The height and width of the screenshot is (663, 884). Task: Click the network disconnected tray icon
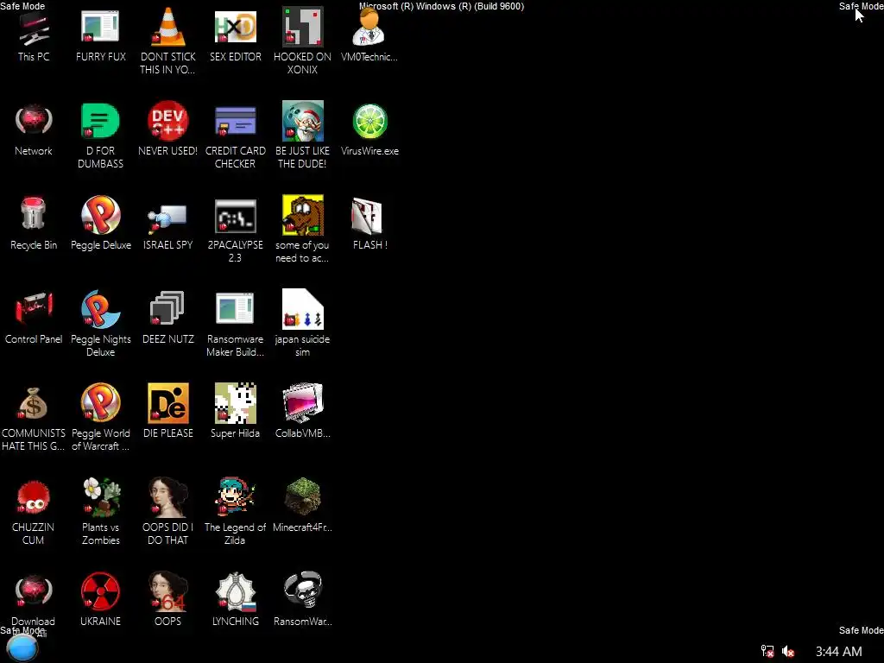click(767, 651)
